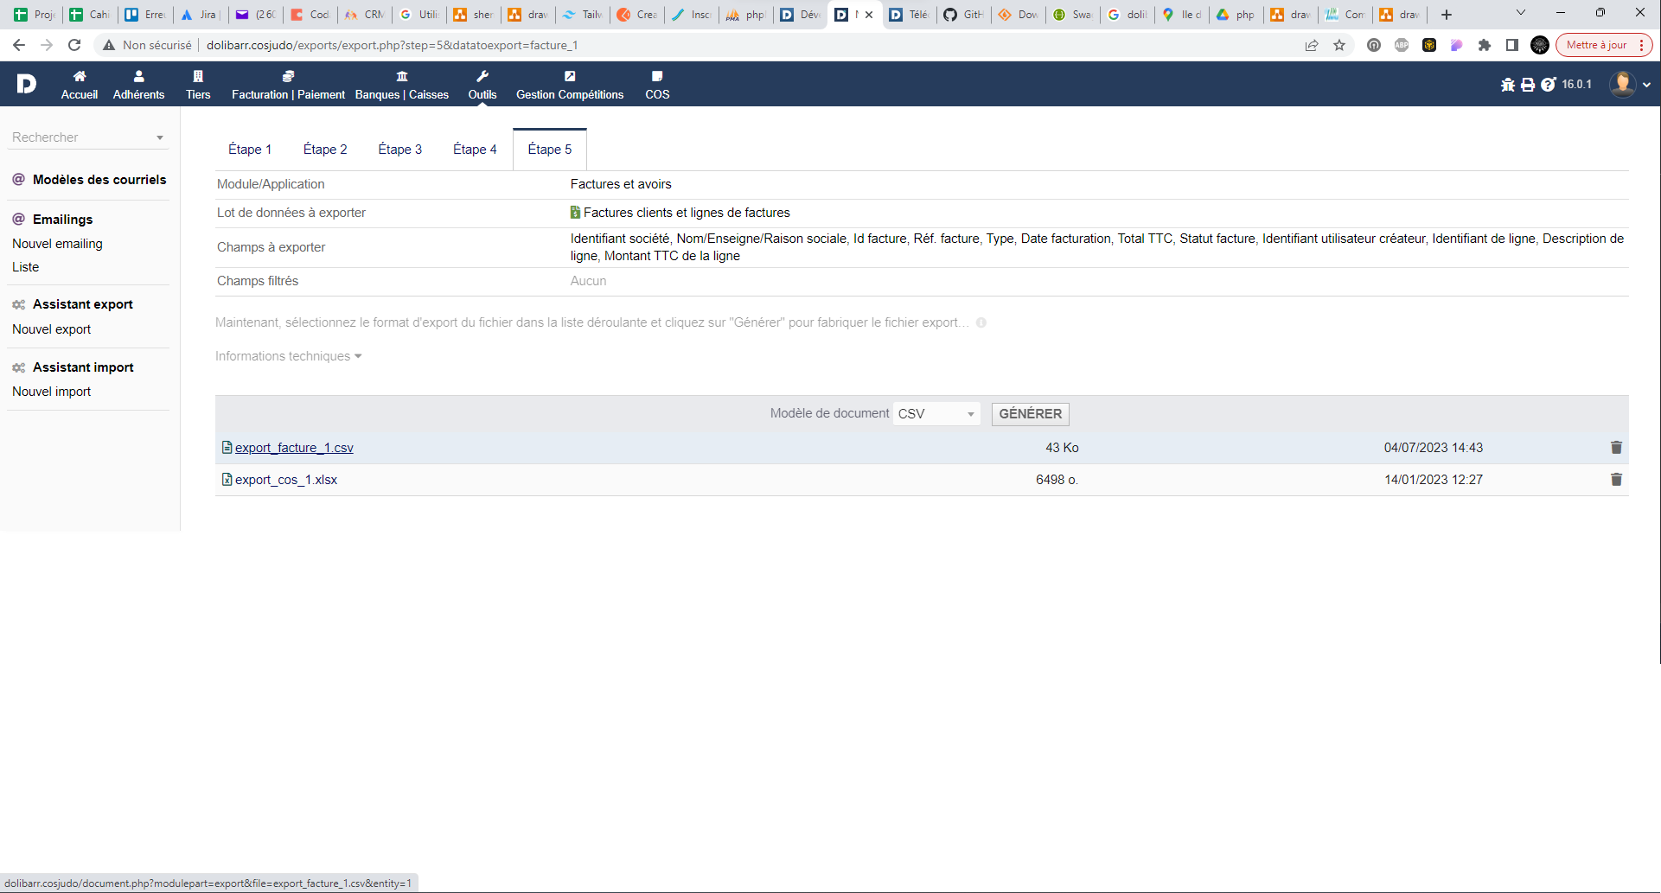The image size is (1661, 893).
Task: Click the dataset icon beside Factures clients
Action: point(575,213)
